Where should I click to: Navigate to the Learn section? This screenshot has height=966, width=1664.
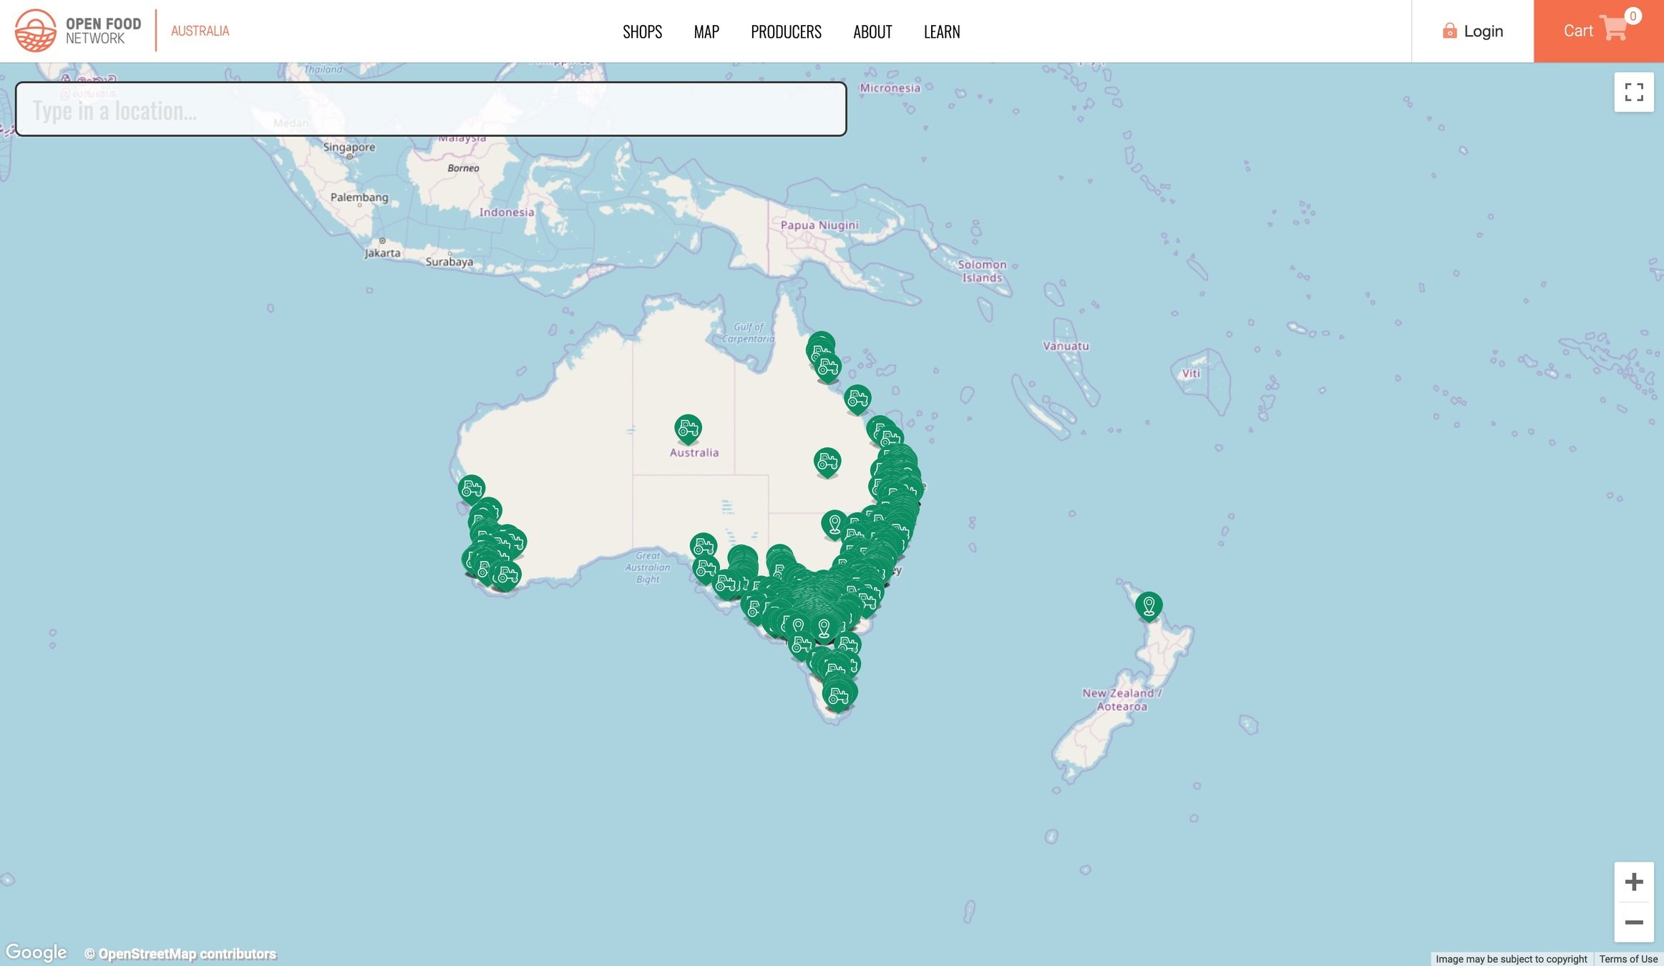tap(941, 31)
